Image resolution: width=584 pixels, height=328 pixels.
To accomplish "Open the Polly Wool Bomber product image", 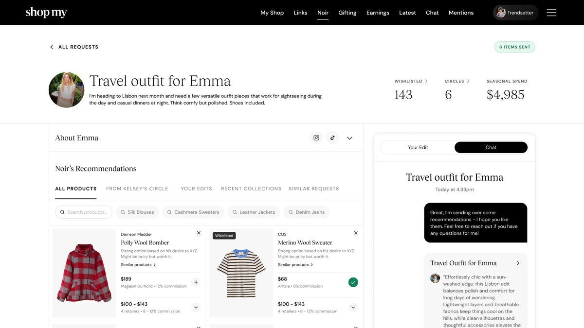I will (x=84, y=273).
